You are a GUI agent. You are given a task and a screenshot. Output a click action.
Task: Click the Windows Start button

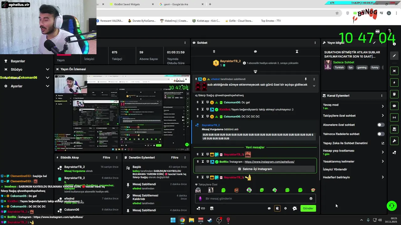[x=173, y=220]
